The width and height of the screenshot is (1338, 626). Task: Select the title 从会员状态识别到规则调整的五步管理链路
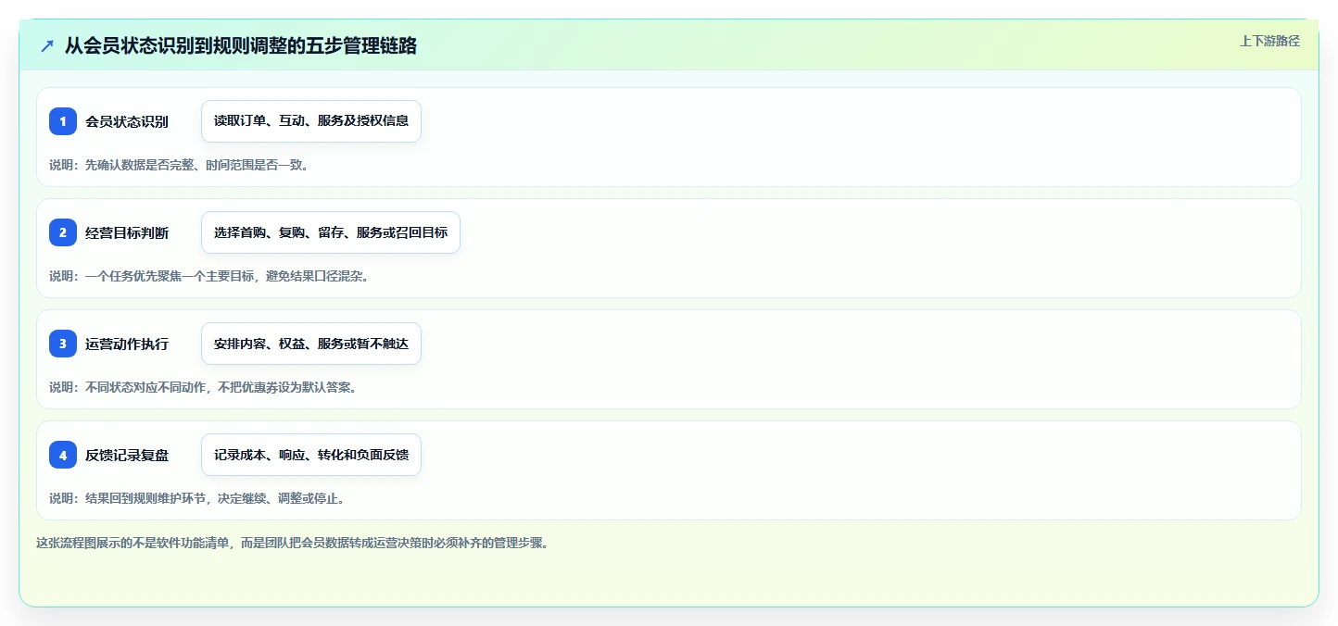tap(240, 45)
